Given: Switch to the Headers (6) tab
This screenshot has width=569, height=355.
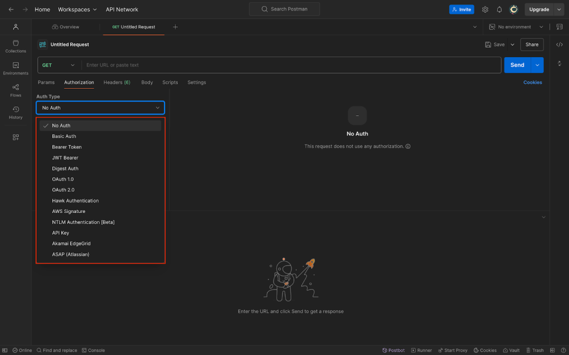Looking at the screenshot, I should click(x=117, y=83).
